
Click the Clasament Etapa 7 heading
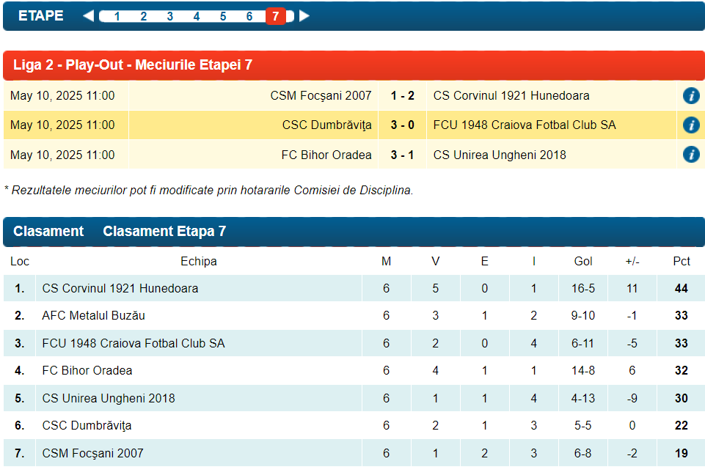pos(164,232)
